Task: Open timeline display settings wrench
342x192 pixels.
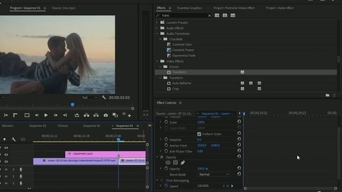Action: [13, 139]
